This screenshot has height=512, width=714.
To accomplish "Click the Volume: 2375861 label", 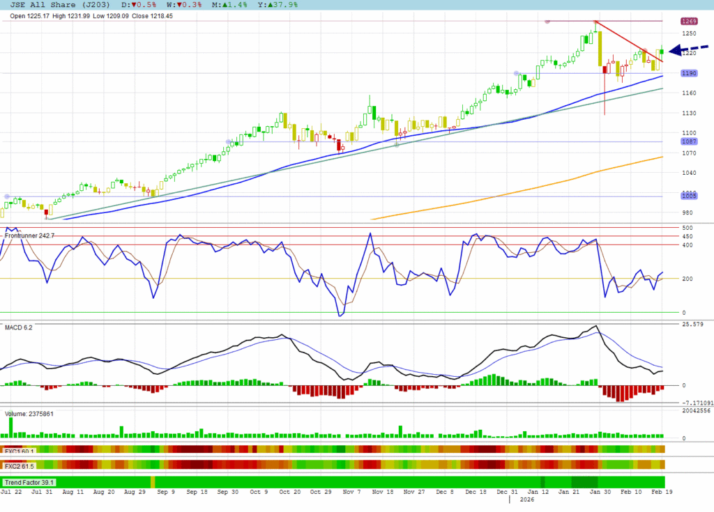I will [29, 414].
